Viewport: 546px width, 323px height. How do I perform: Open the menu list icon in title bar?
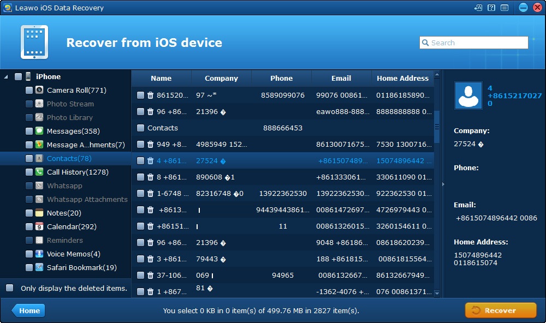505,8
